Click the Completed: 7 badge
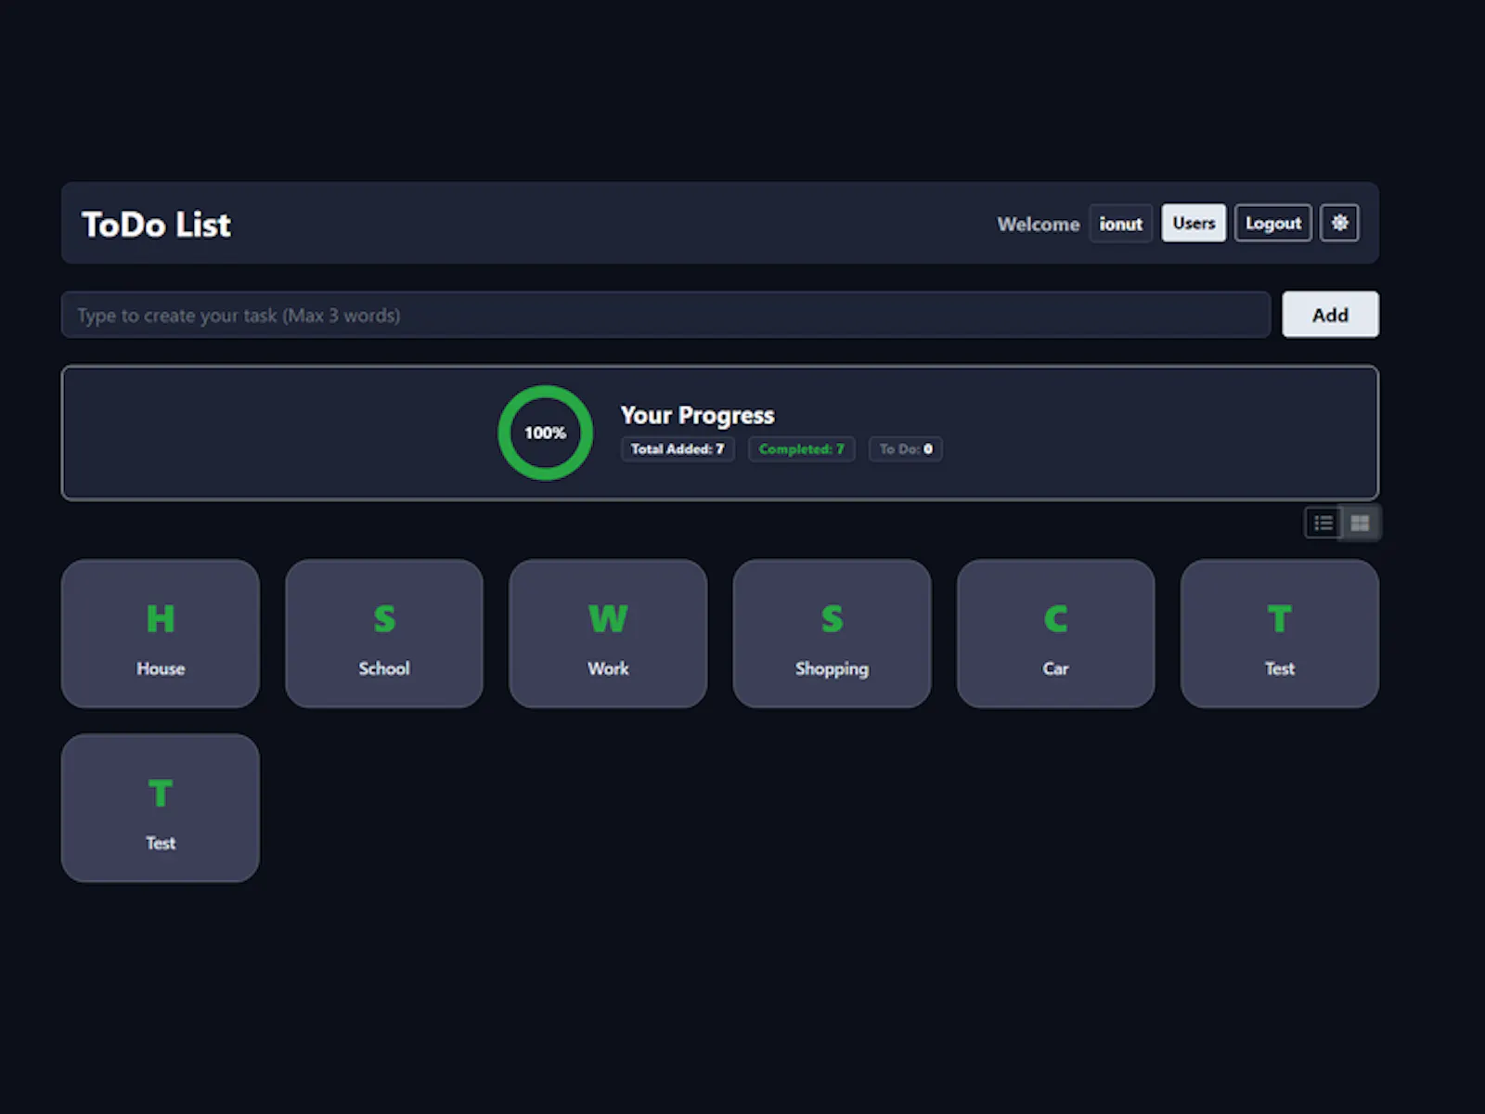1485x1114 pixels. pos(801,449)
